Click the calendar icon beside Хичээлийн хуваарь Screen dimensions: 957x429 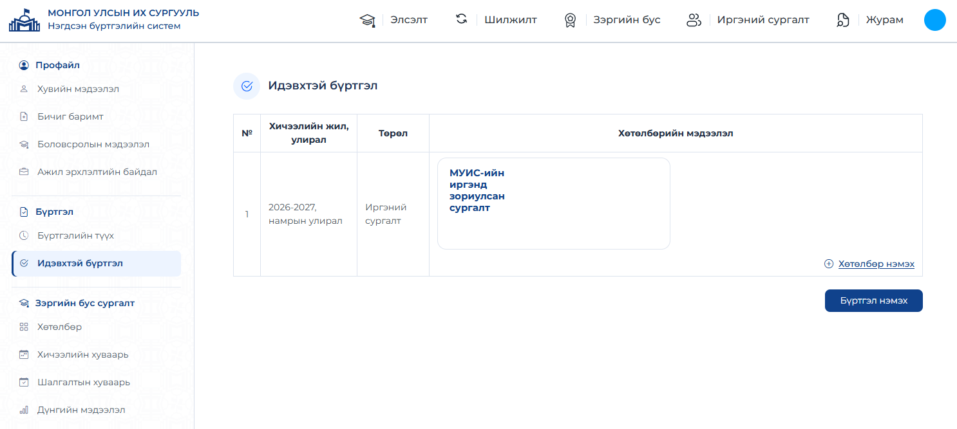click(24, 355)
